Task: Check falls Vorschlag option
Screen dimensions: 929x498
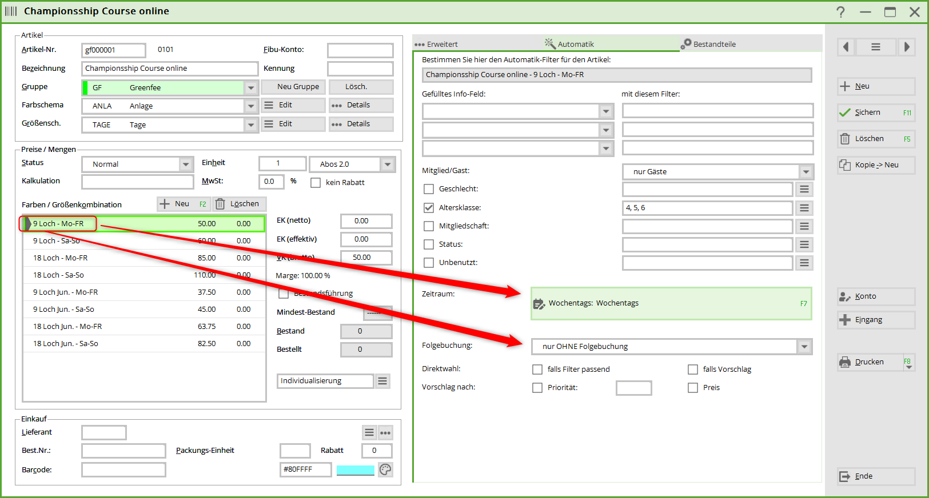Action: 693,370
